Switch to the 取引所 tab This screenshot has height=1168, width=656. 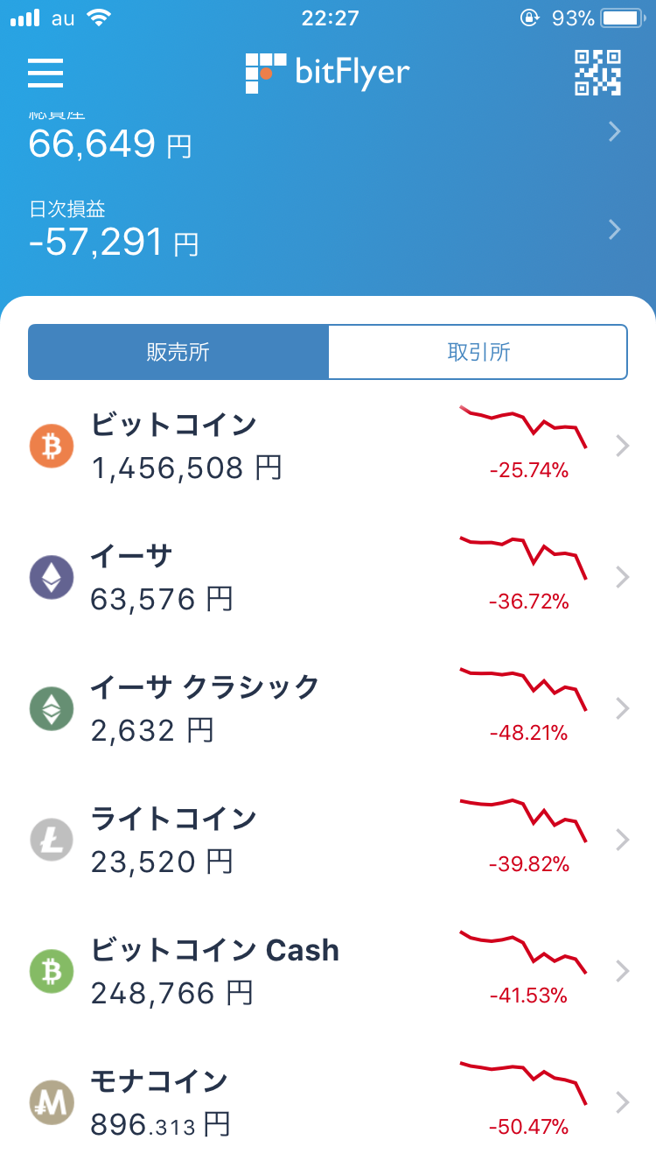click(478, 352)
